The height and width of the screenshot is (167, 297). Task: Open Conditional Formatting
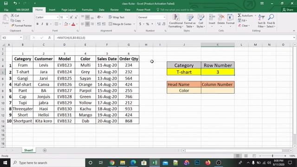[176, 21]
